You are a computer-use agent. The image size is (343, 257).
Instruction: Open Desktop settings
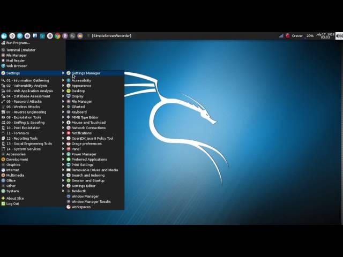(95, 91)
